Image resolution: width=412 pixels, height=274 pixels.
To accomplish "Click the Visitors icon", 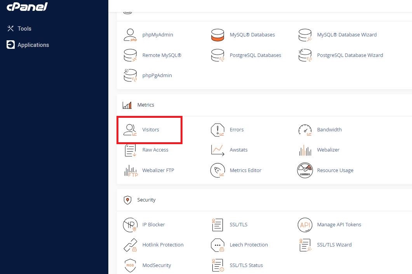I will (130, 130).
